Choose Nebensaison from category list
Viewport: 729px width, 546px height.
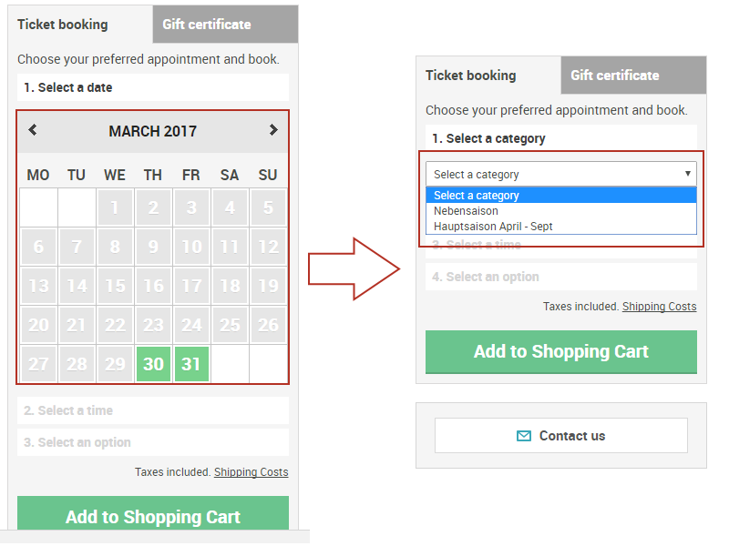click(466, 211)
